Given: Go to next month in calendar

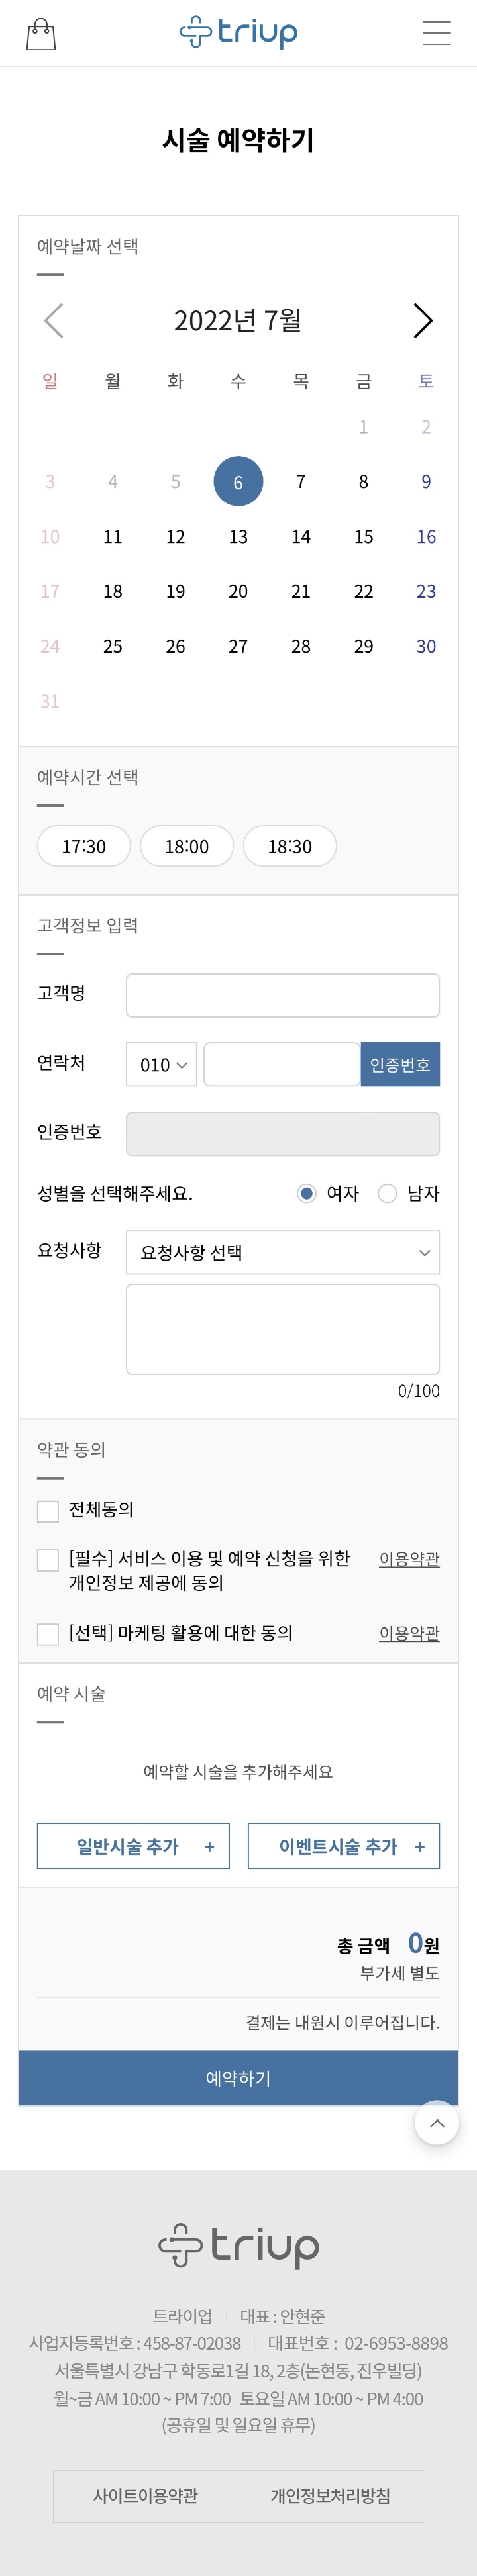Looking at the screenshot, I should click(423, 321).
